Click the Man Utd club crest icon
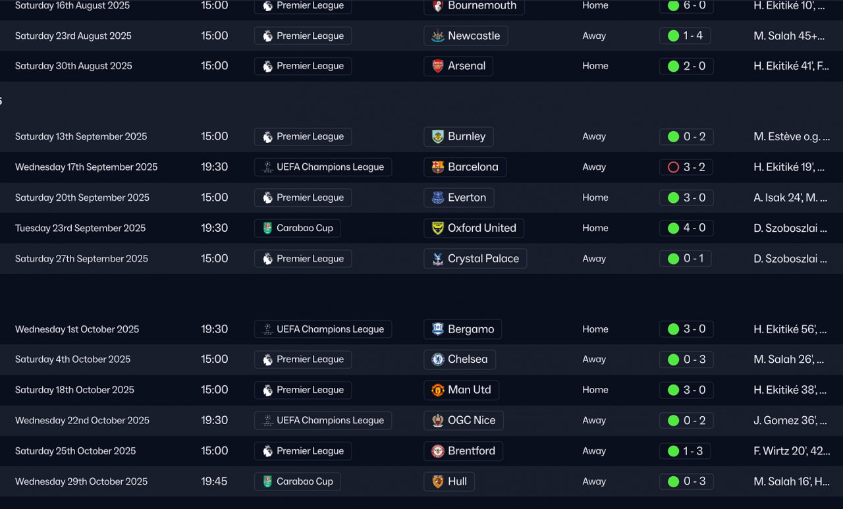 438,390
